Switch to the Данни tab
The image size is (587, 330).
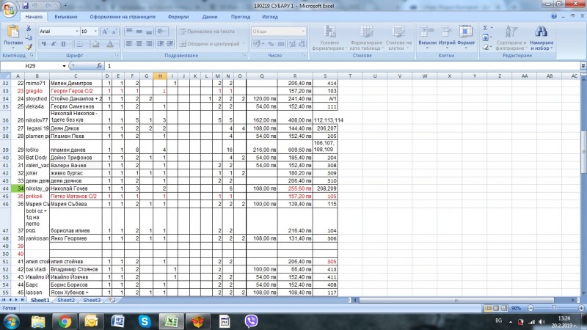[x=210, y=17]
